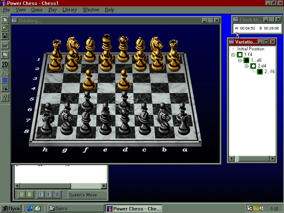284x213 pixels.
Task: Close the Clock window
Action: coord(278,20)
